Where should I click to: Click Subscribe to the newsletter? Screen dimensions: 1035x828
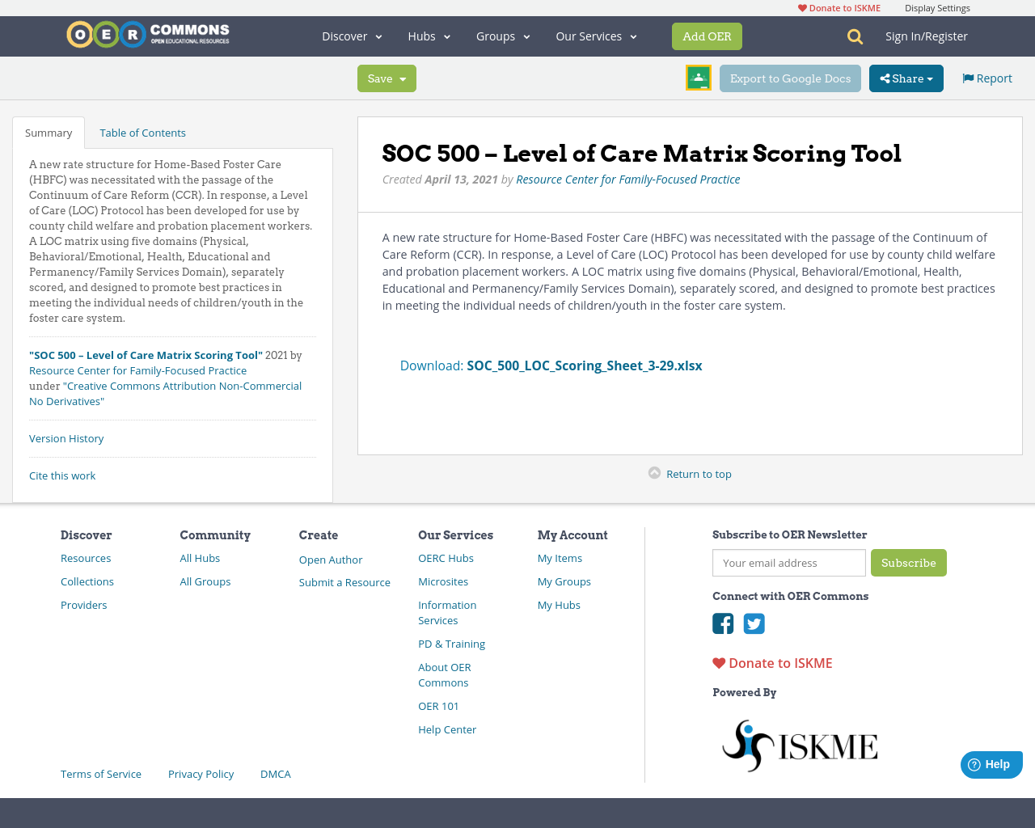point(908,562)
